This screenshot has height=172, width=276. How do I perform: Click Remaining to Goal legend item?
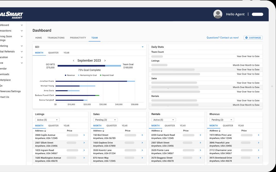[87, 75]
